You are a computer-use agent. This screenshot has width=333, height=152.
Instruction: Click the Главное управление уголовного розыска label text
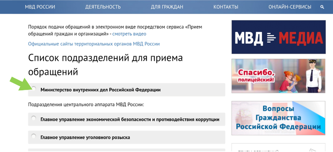click(x=85, y=138)
